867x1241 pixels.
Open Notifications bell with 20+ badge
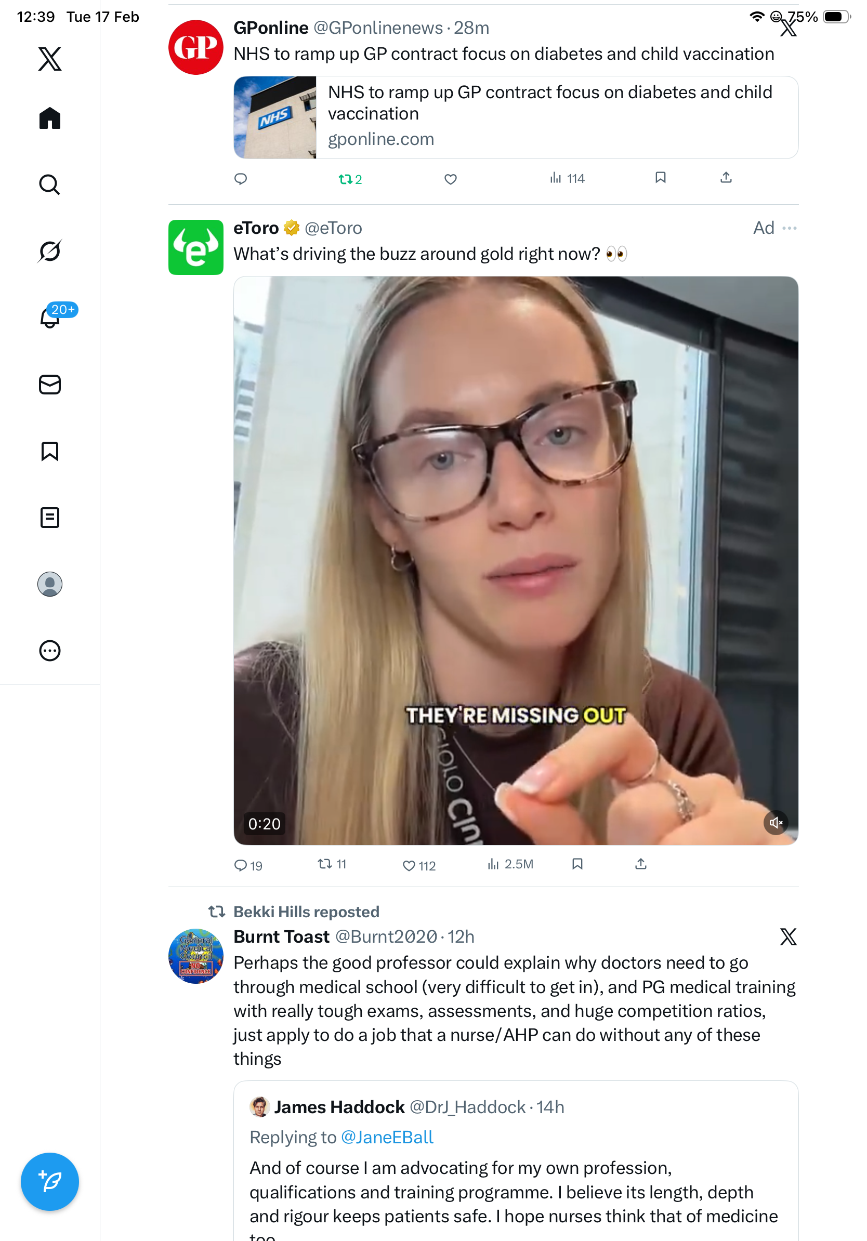[50, 318]
